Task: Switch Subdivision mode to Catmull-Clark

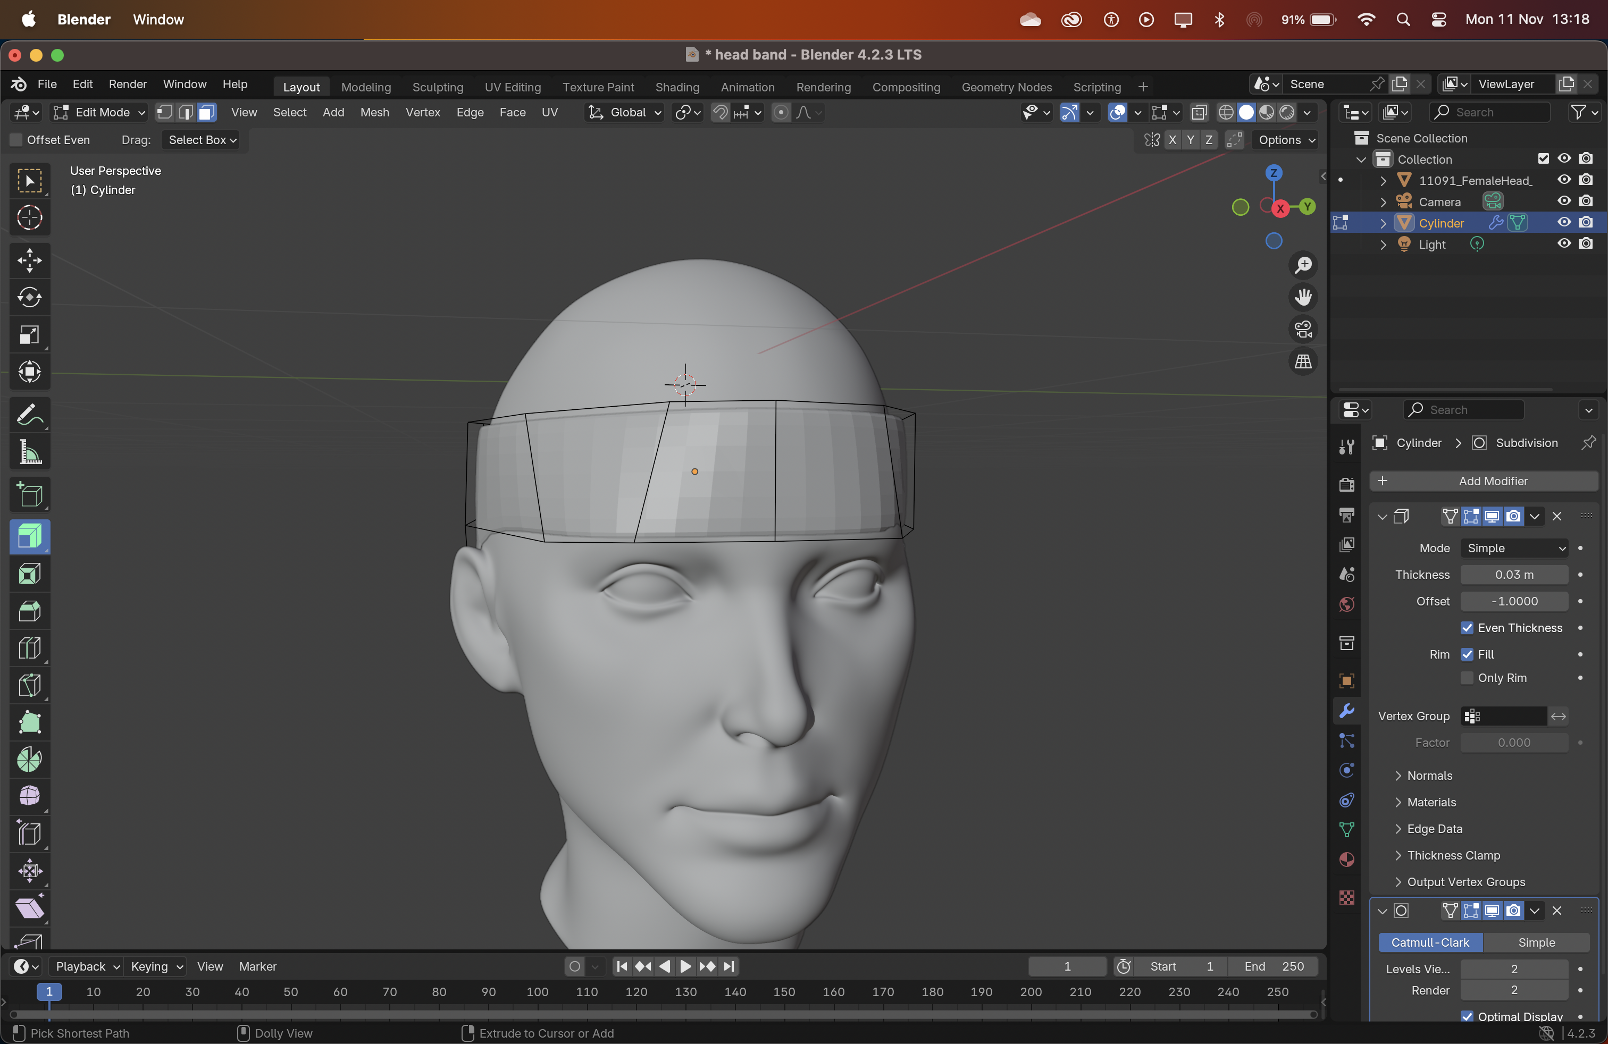Action: (1428, 942)
